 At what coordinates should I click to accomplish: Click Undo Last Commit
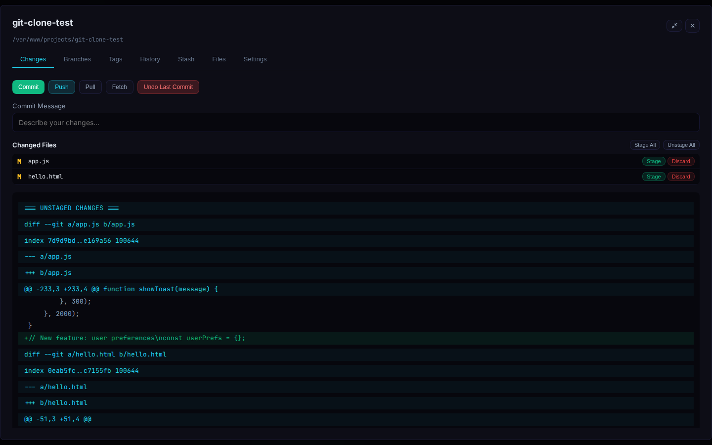click(x=168, y=87)
